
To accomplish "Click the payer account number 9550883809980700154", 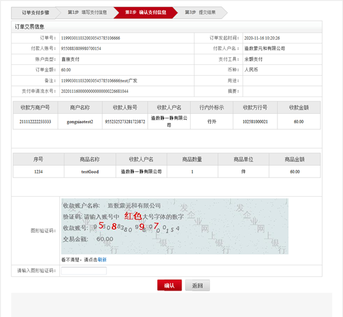I will click(x=81, y=49).
